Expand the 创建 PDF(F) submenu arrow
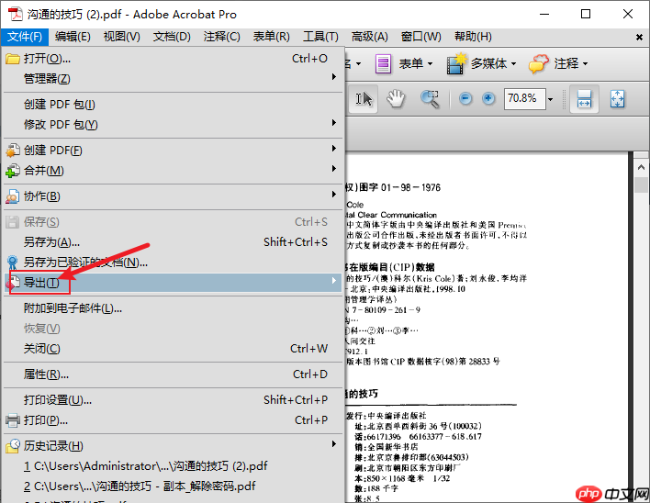Screen dimensions: 650x503 (x=334, y=149)
